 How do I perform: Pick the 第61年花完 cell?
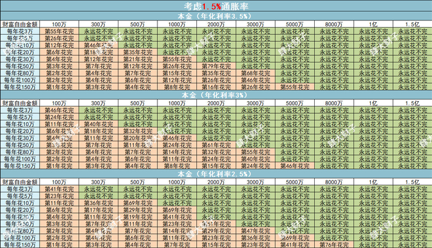pos(216,145)
